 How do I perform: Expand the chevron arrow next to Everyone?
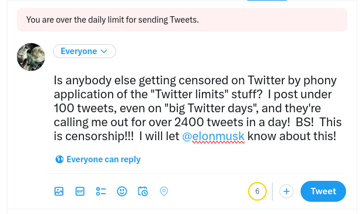(x=104, y=51)
